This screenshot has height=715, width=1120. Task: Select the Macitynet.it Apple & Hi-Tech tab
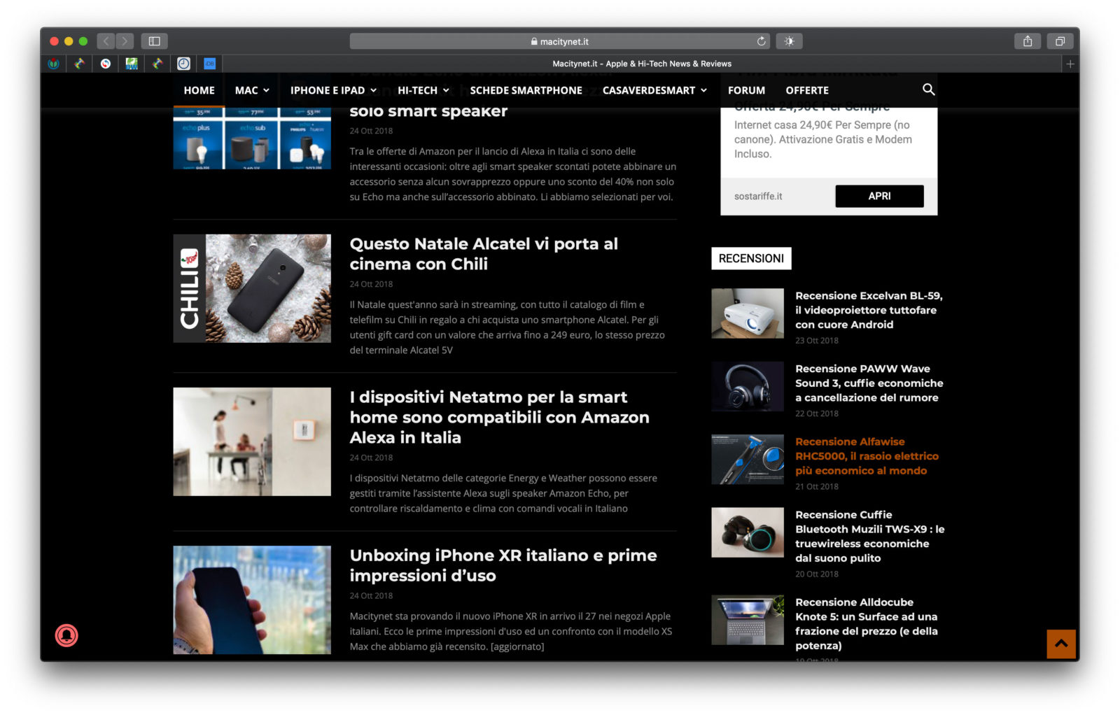[x=642, y=64]
